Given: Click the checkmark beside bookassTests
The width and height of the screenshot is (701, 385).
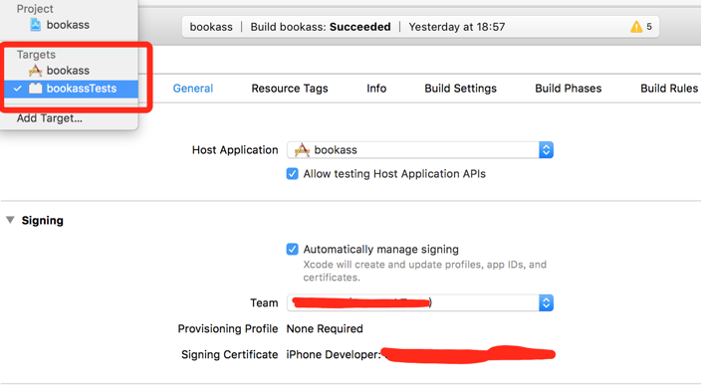Looking at the screenshot, I should [18, 89].
